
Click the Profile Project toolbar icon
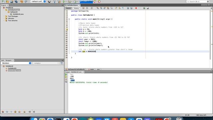pos(75,2)
